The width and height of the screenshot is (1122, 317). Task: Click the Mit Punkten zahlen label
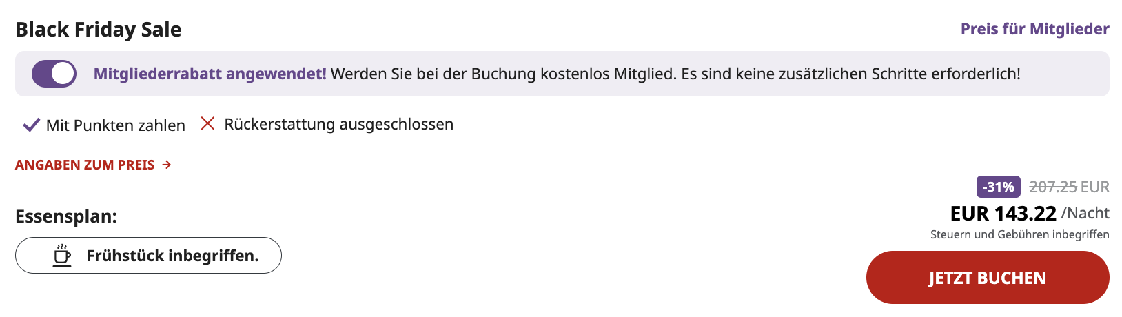(x=116, y=125)
